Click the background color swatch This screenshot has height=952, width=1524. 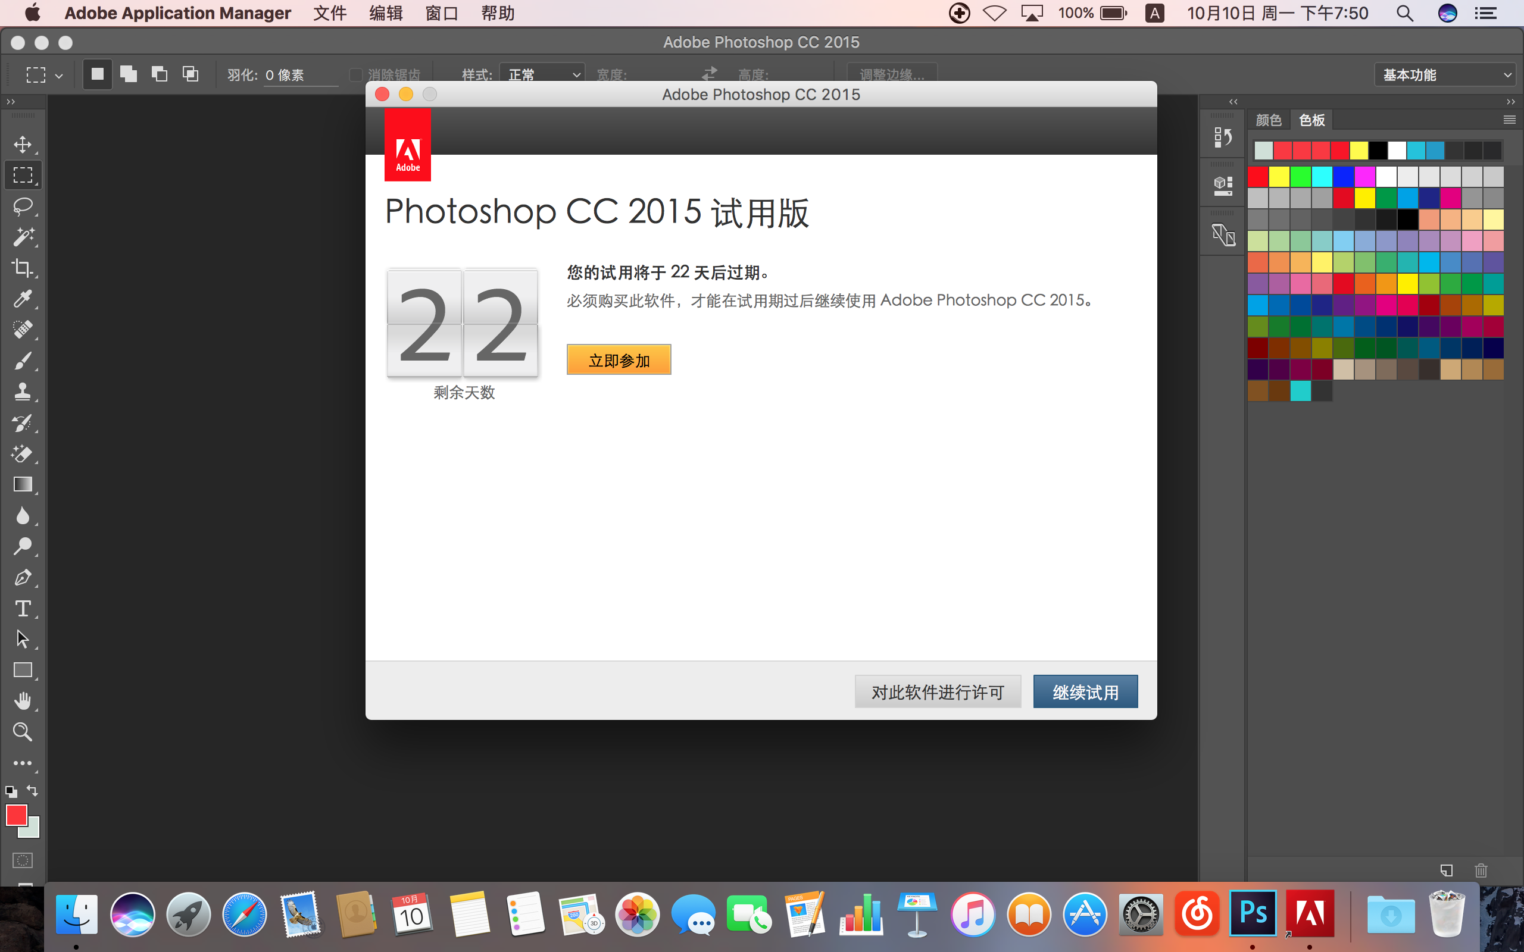coord(32,830)
